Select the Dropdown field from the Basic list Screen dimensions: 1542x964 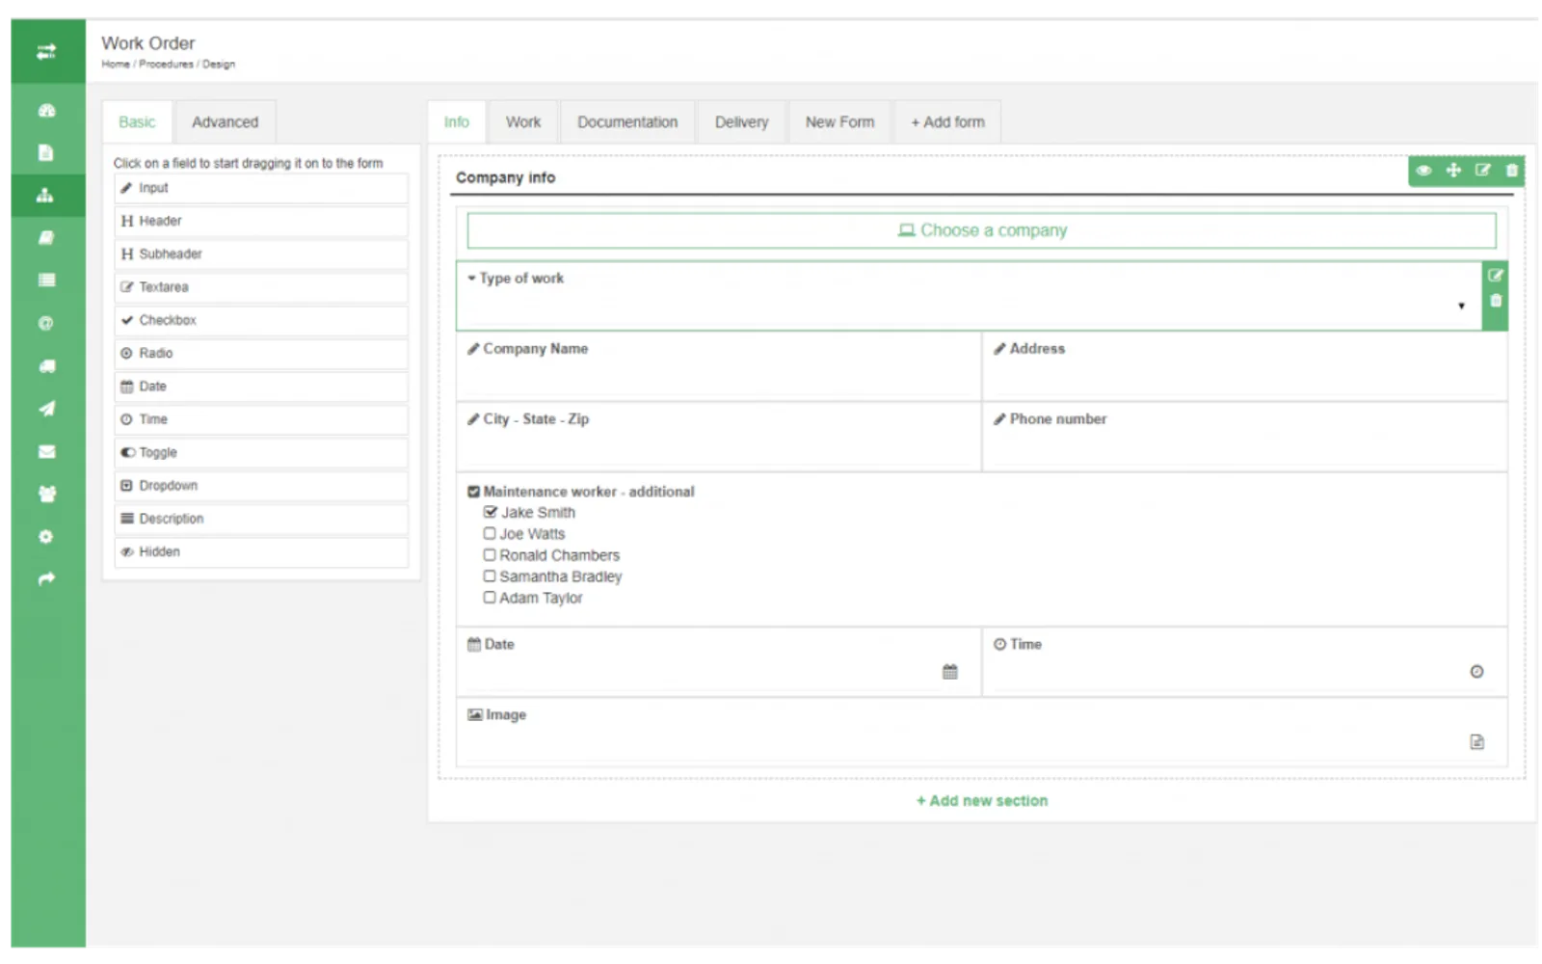[x=261, y=486]
